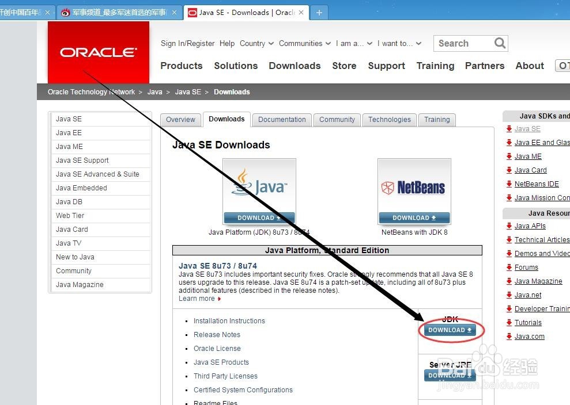Click red arrow icon beside NetBeans IDE
The image size is (570, 405).
(509, 184)
